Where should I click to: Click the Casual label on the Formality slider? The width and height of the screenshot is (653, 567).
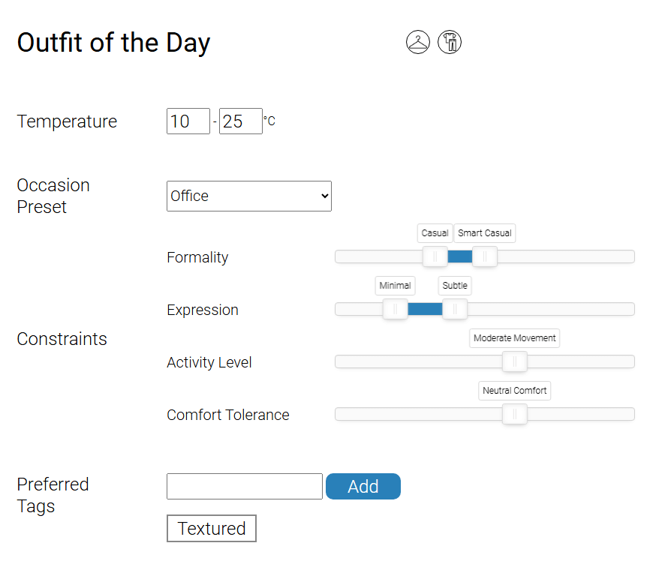[435, 233]
